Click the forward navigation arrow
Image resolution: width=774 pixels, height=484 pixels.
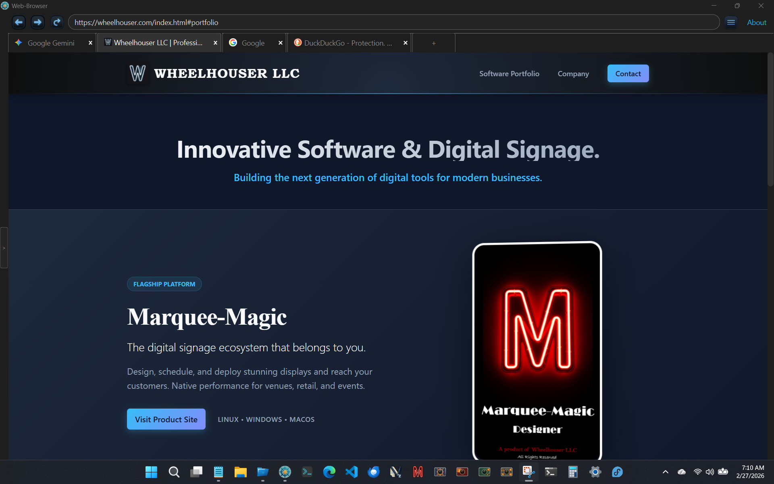pos(37,22)
